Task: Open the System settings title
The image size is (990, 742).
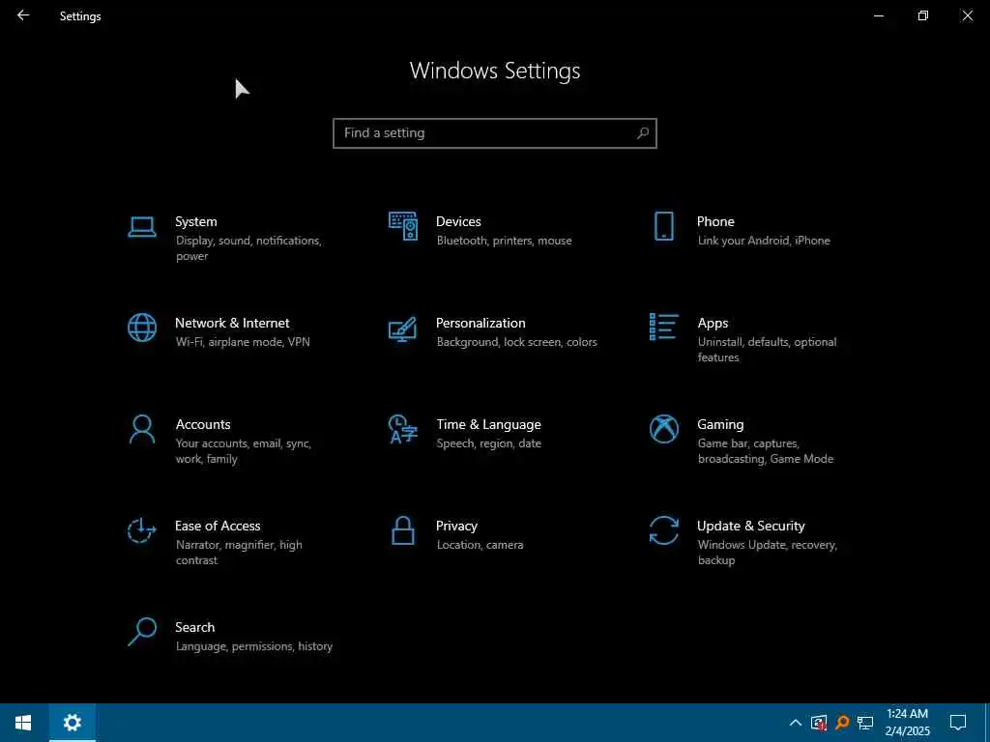Action: click(195, 221)
